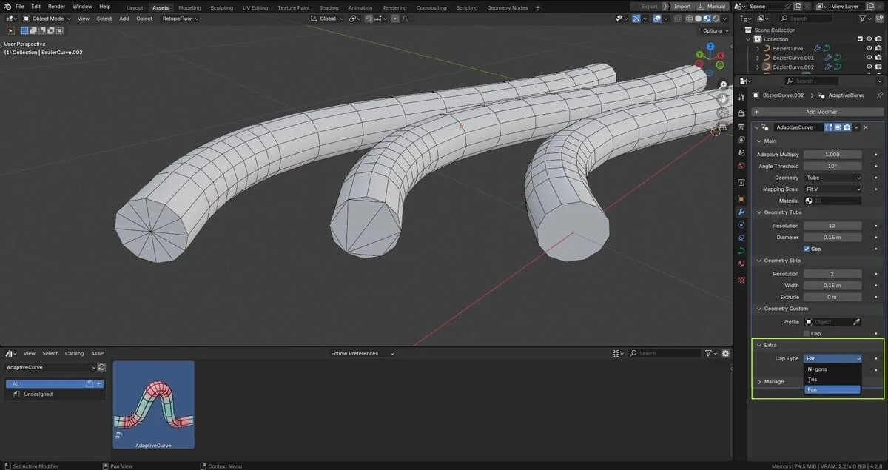Image resolution: width=888 pixels, height=470 pixels.
Task: Set the Adaptive Multiply value field
Action: coord(832,154)
